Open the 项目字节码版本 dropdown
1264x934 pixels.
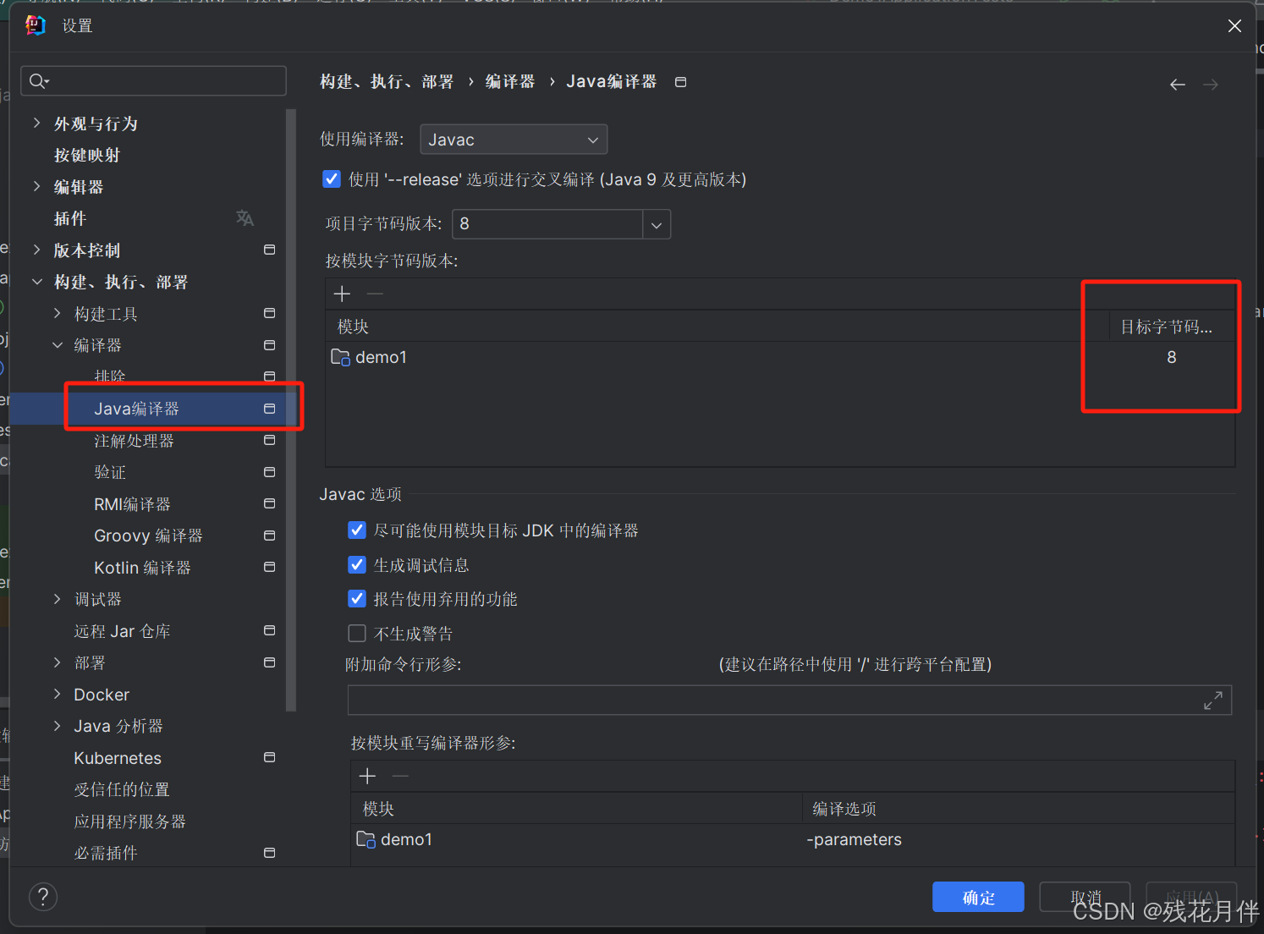pyautogui.click(x=656, y=224)
